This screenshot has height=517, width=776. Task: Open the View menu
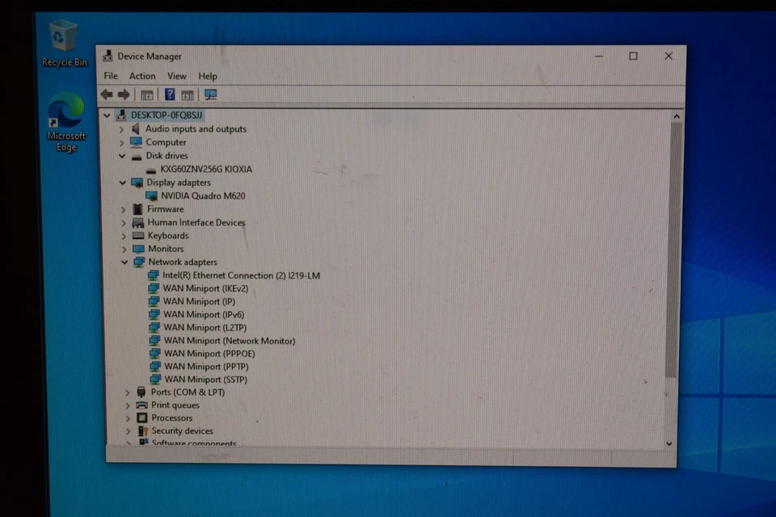[x=177, y=76]
